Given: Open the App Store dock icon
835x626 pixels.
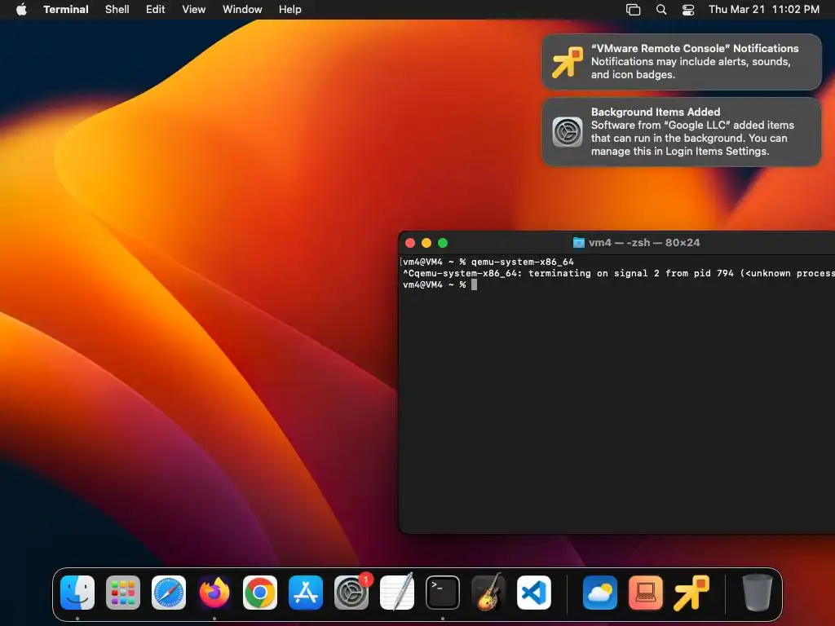Looking at the screenshot, I should [x=306, y=593].
